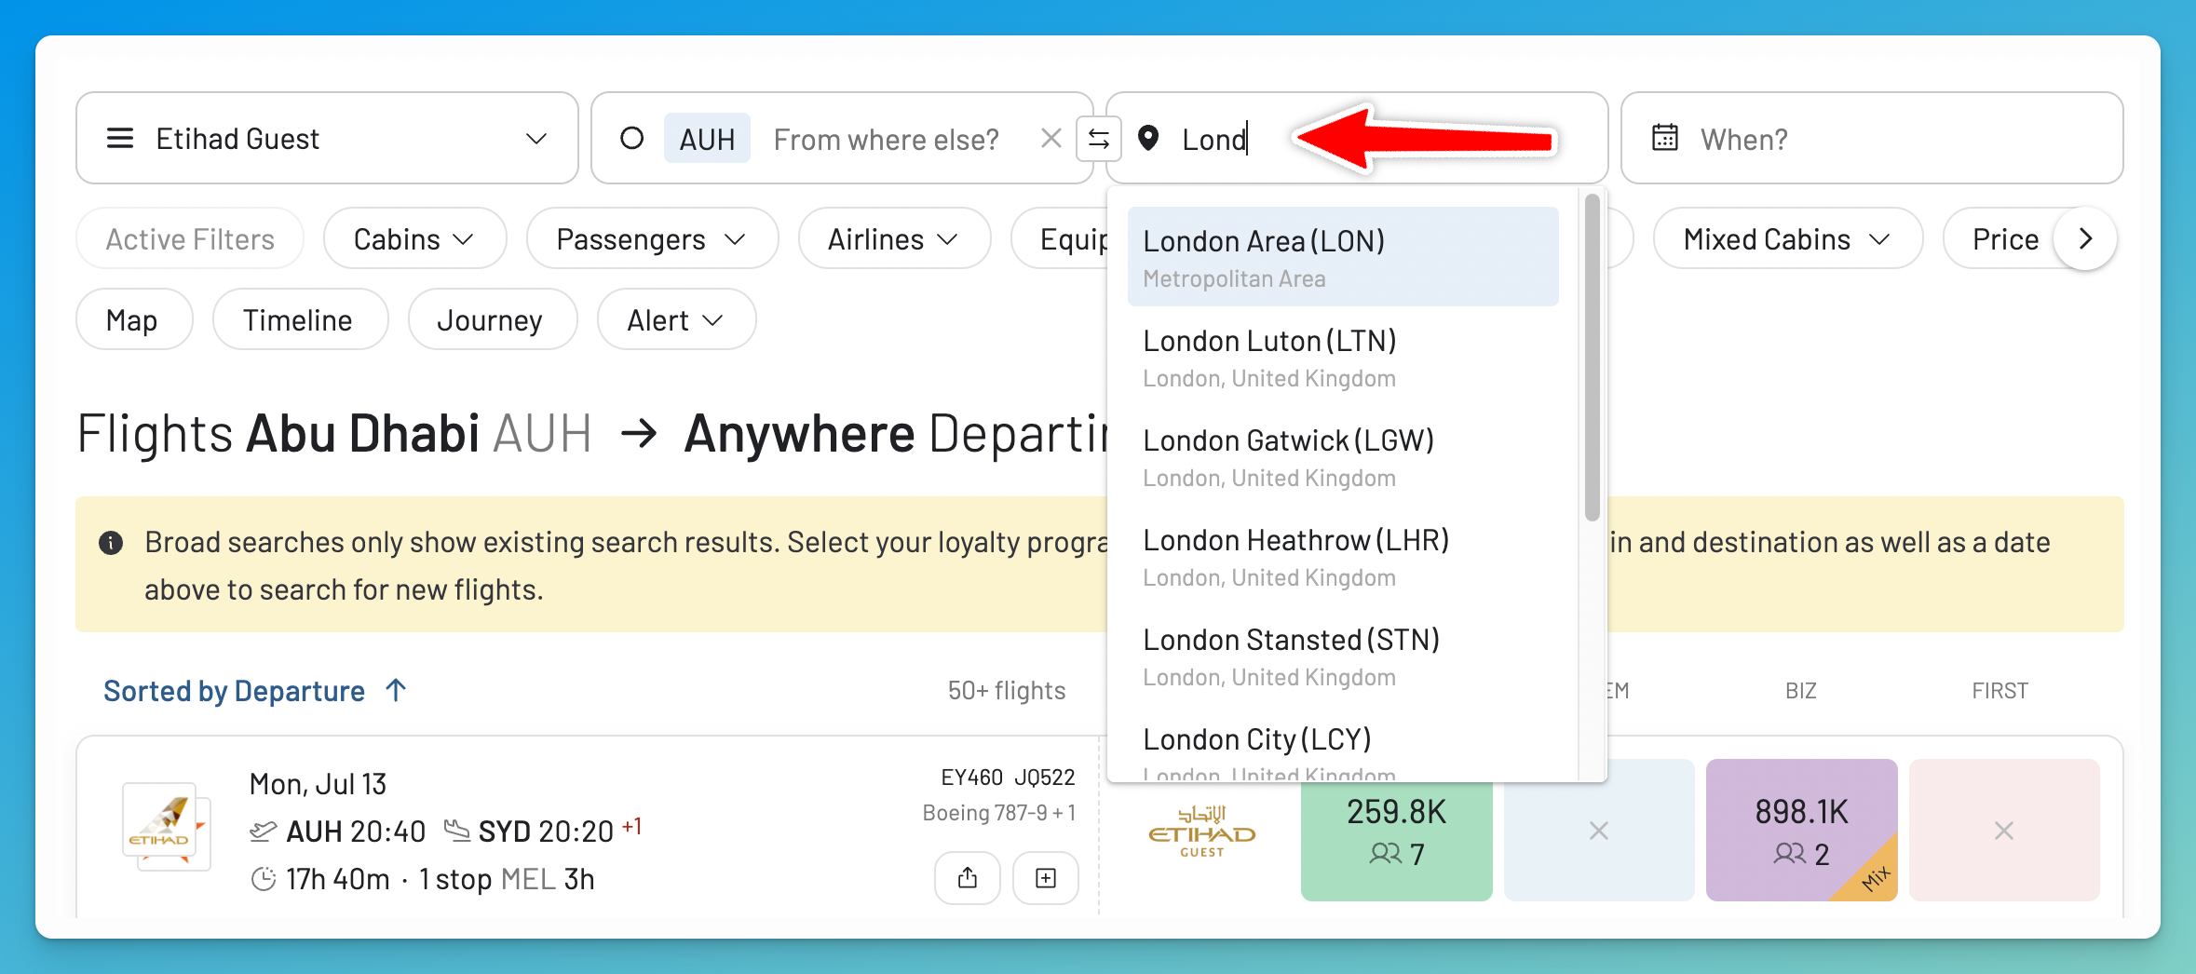Click the Etihad Guest program logo
Screen dimensions: 2196x974
click(x=1201, y=832)
